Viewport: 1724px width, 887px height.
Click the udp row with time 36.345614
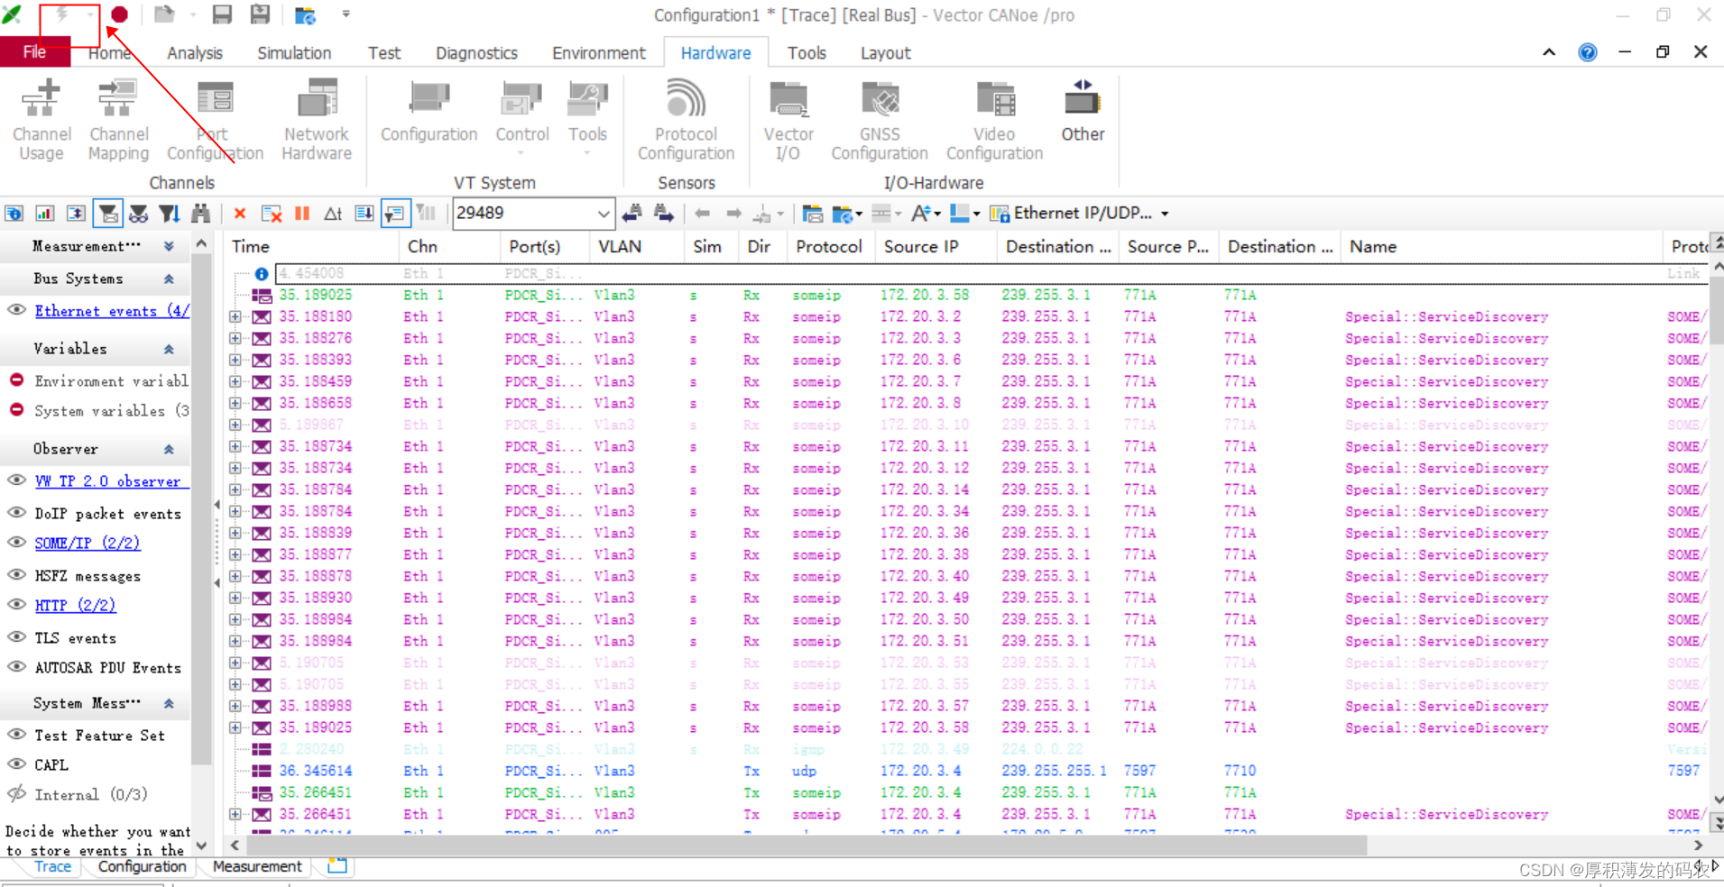click(x=970, y=771)
